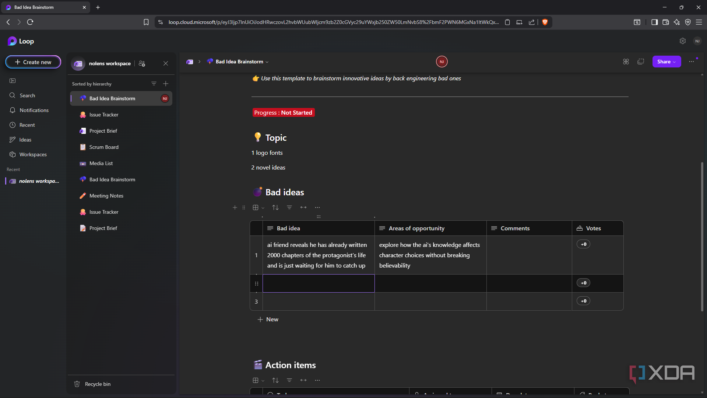
Task: Click the empty Bad idea cell in row 3
Action: click(x=319, y=301)
